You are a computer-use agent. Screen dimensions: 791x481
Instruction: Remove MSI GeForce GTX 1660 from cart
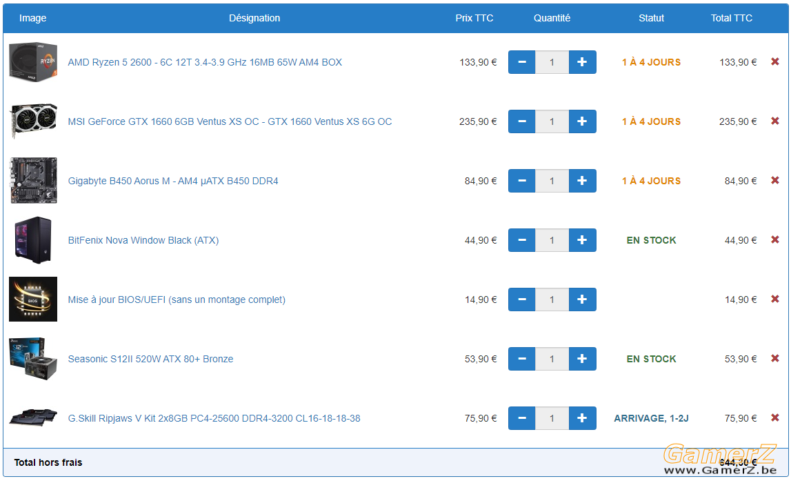click(x=775, y=121)
